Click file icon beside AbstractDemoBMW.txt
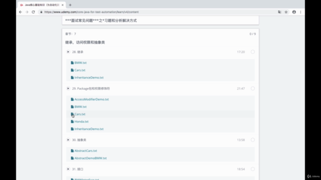Image resolution: width=321 pixels, height=180 pixels. (72, 158)
